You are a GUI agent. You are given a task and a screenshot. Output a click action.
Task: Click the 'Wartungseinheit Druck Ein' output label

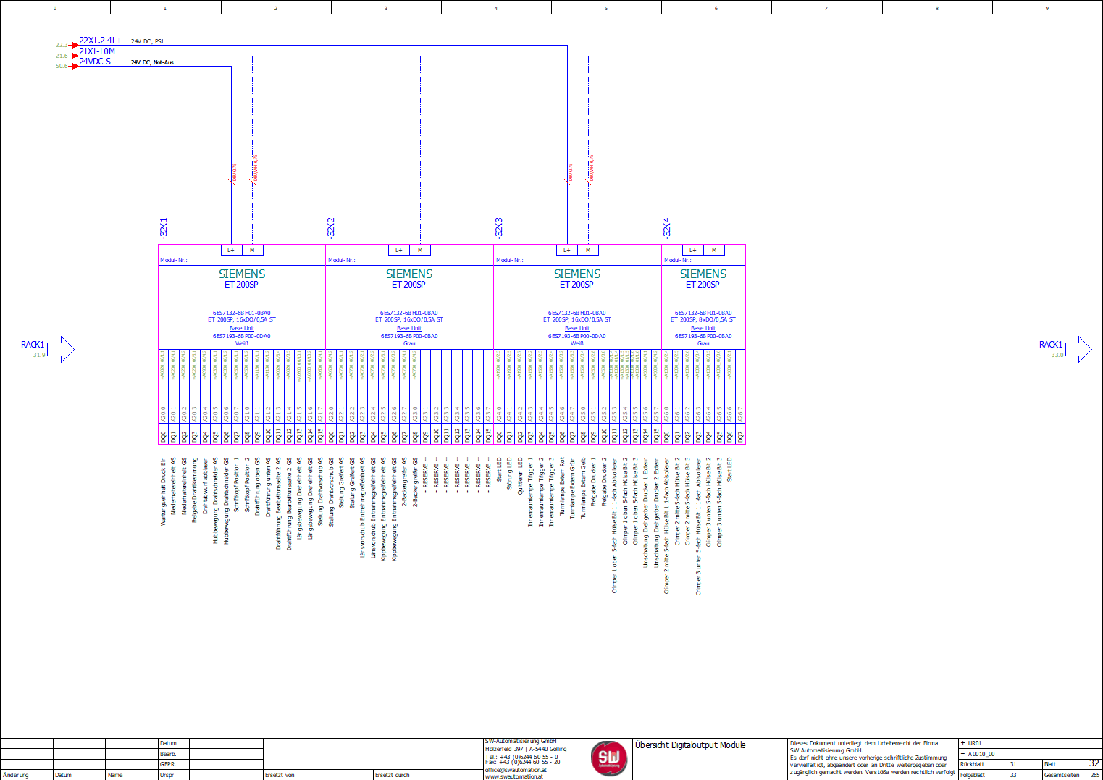pyautogui.click(x=164, y=491)
